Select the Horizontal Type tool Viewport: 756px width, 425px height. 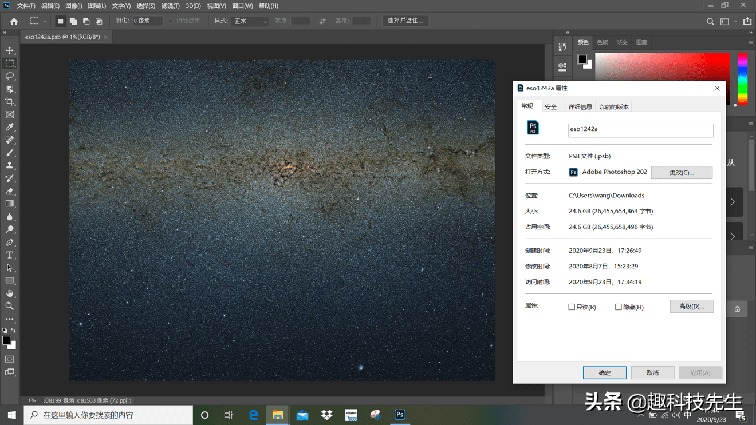[10, 255]
